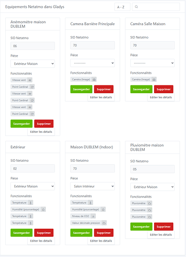Click thermometer icon in Maison DUBLEM (Indoor) card
This screenshot has height=257, width=186.
click(91, 203)
